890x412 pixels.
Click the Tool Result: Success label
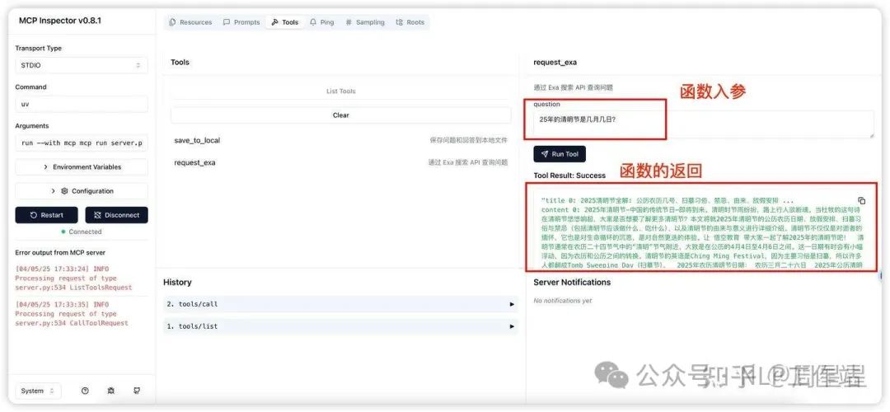coord(569,176)
